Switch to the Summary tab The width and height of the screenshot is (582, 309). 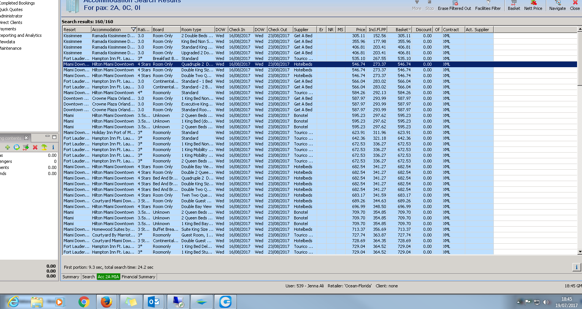click(71, 277)
